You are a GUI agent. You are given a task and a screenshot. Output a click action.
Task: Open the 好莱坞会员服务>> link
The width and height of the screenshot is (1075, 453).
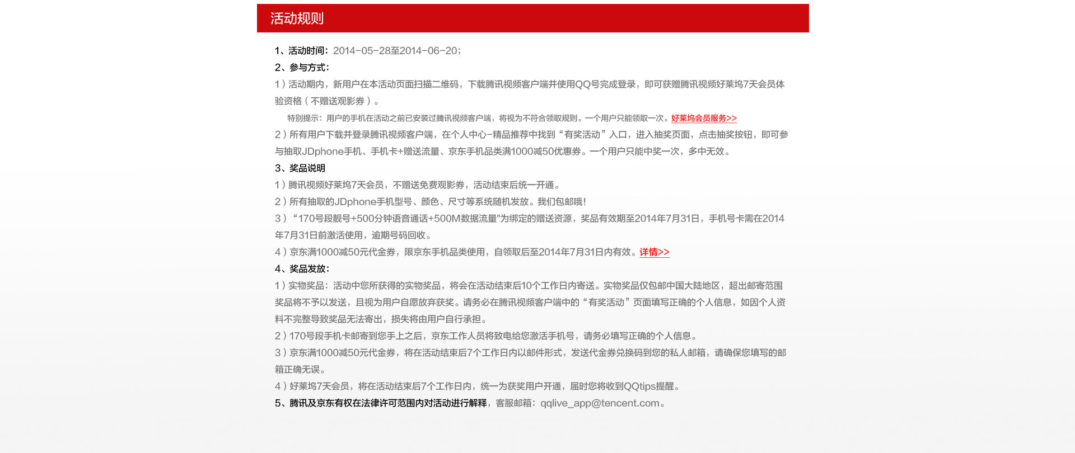coord(704,118)
